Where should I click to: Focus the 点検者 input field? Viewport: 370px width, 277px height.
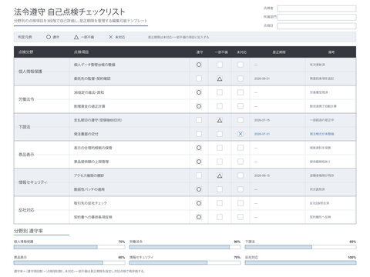click(317, 8)
